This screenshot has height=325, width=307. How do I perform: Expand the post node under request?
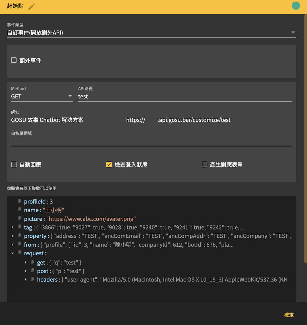tap(26, 271)
